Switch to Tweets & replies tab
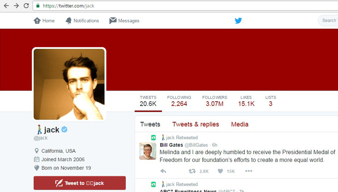Image resolution: width=338 pixels, height=192 pixels. (196, 124)
